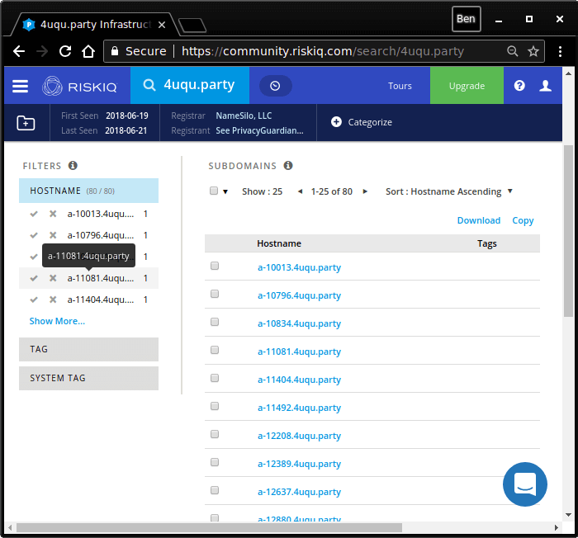This screenshot has height=538, width=578.
Task: Include a-10796.4uqu filter with checkmark icon
Action: pyautogui.click(x=34, y=235)
